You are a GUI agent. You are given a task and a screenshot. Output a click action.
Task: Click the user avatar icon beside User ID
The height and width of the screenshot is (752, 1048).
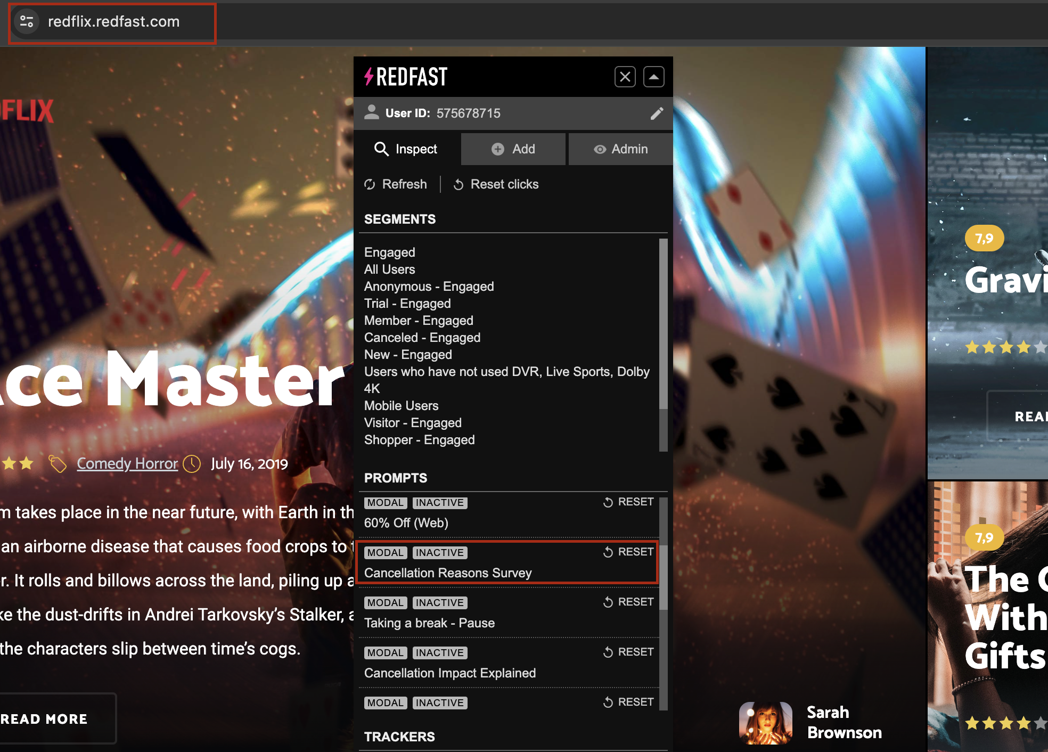372,112
